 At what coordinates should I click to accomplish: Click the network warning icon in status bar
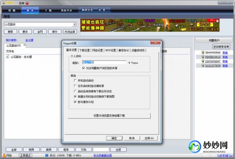pos(4,156)
